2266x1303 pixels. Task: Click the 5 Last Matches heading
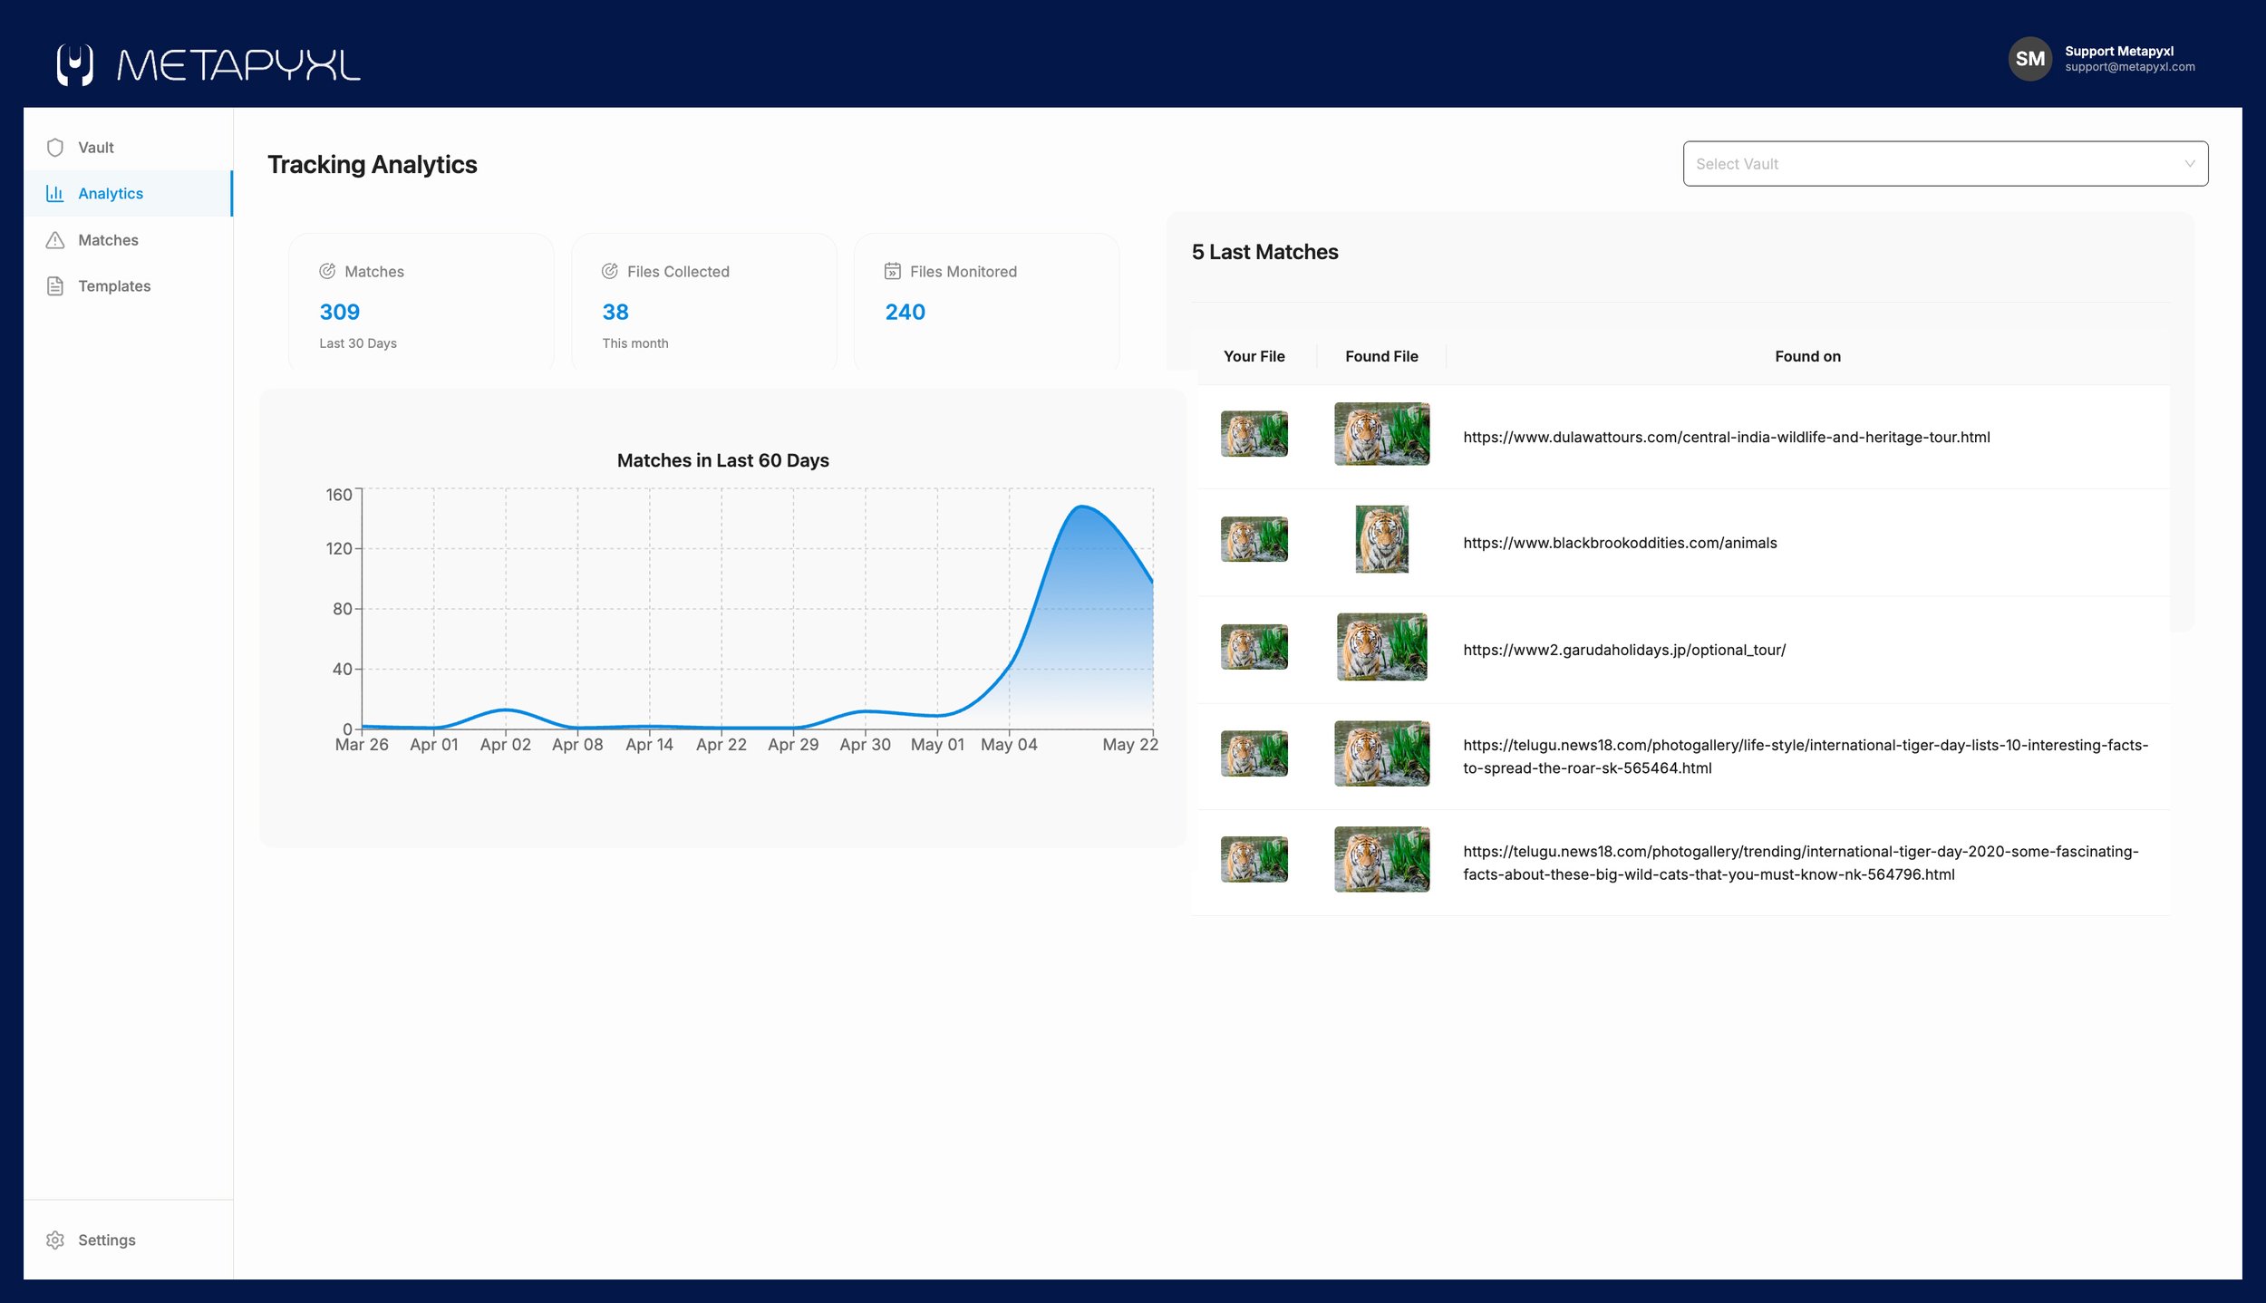click(1264, 252)
